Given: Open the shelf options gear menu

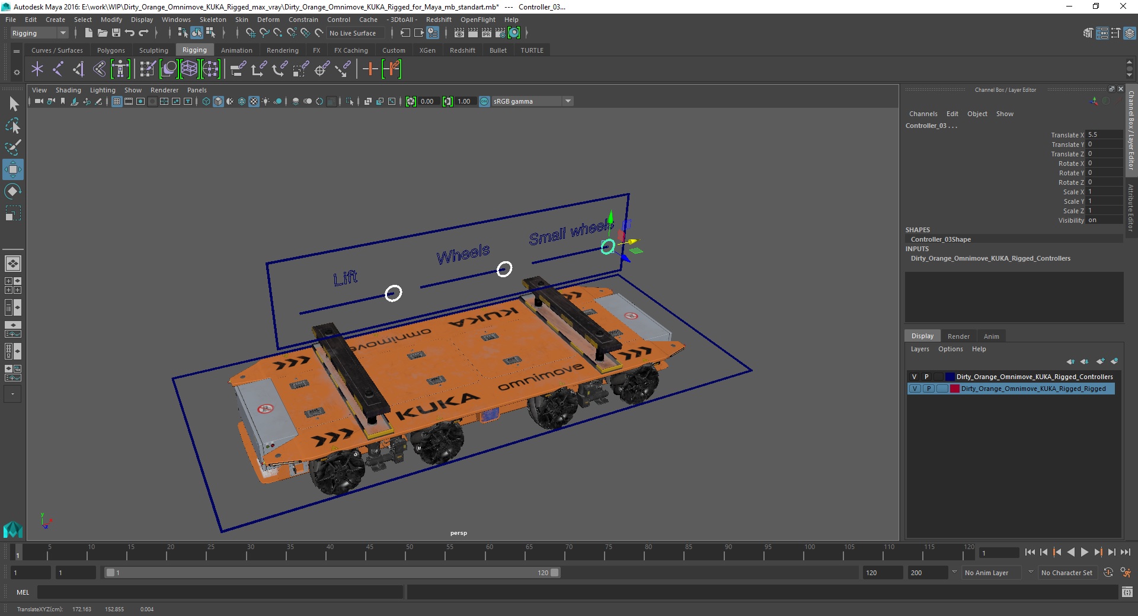Looking at the screenshot, I should click(17, 72).
